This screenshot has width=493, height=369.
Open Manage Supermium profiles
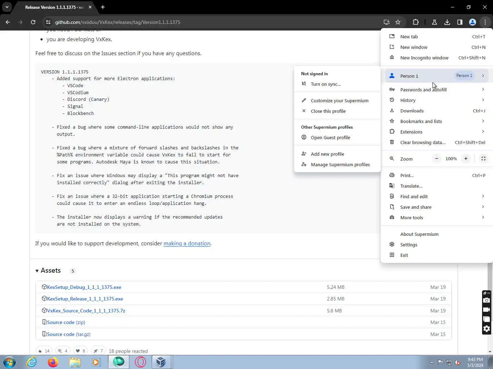(337, 164)
